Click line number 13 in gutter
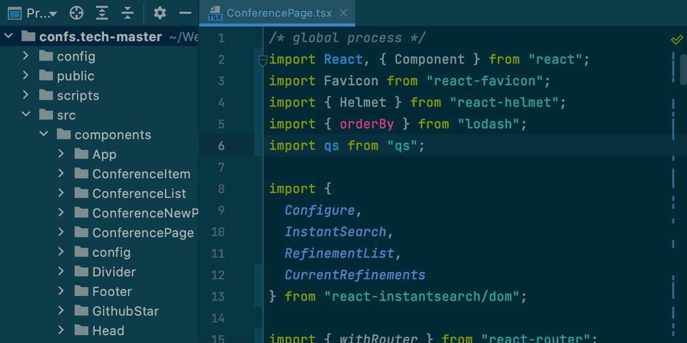The height and width of the screenshot is (343, 687). pos(218,296)
